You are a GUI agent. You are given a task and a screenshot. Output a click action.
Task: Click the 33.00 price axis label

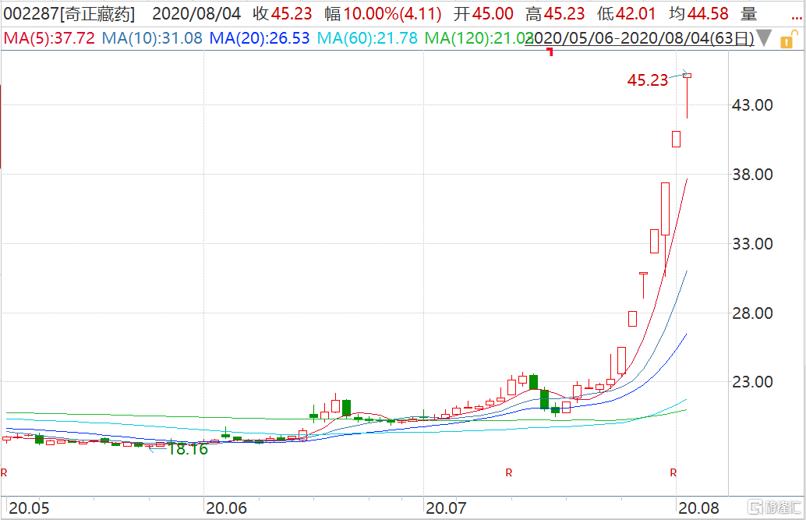752,244
